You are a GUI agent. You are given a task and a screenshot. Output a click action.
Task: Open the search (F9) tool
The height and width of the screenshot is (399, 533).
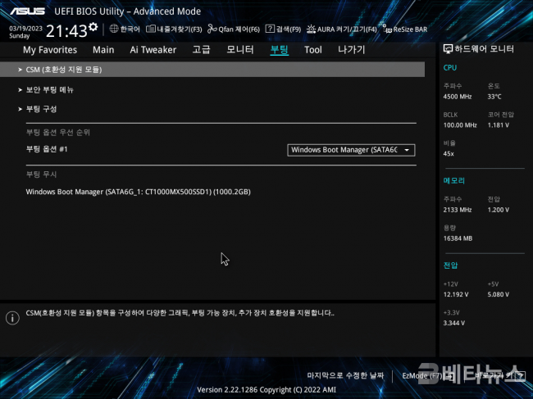coord(283,29)
